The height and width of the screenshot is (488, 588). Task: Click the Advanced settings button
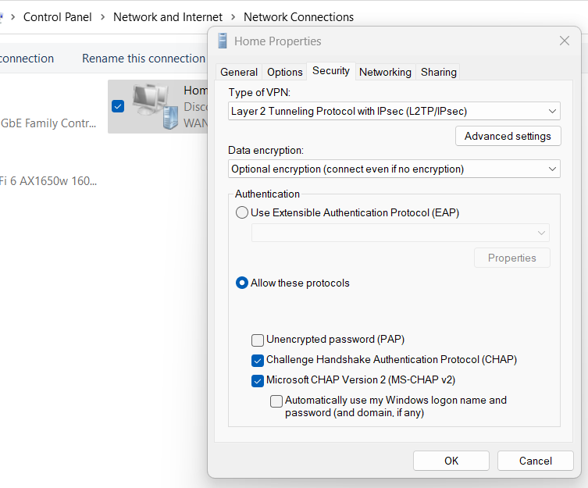[x=508, y=136]
